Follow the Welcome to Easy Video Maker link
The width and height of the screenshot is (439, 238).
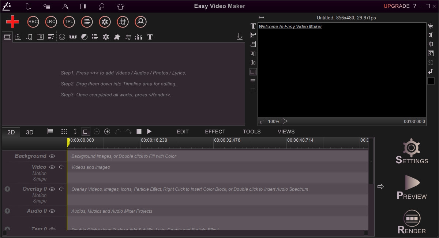(290, 27)
